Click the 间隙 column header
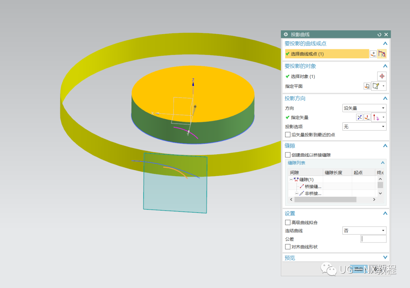 pyautogui.click(x=306, y=172)
